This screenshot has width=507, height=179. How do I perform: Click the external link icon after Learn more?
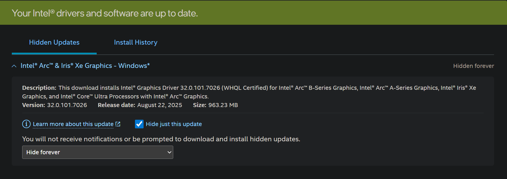[x=118, y=124]
